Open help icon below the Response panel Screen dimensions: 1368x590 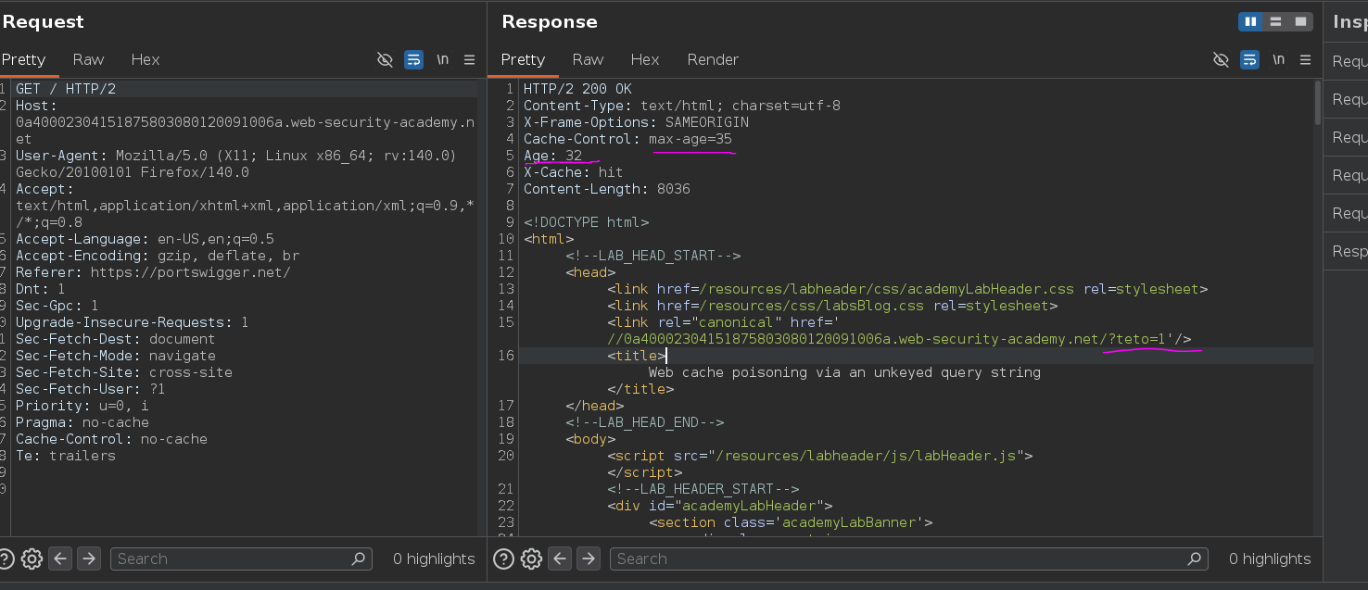tap(503, 559)
